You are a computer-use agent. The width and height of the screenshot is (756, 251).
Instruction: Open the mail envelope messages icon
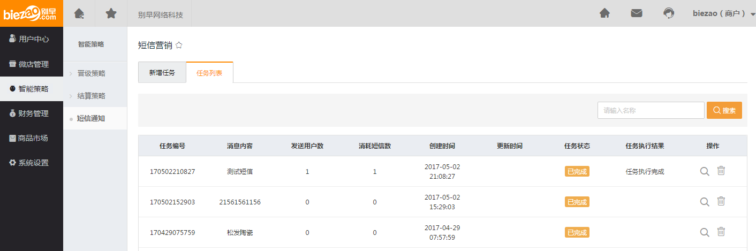point(637,13)
